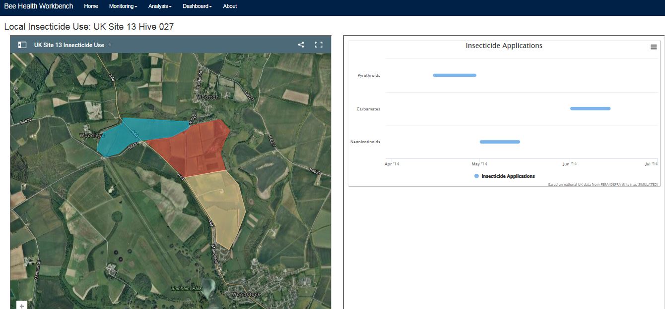
Task: Click the Insecticide Applications chart title
Action: point(504,46)
